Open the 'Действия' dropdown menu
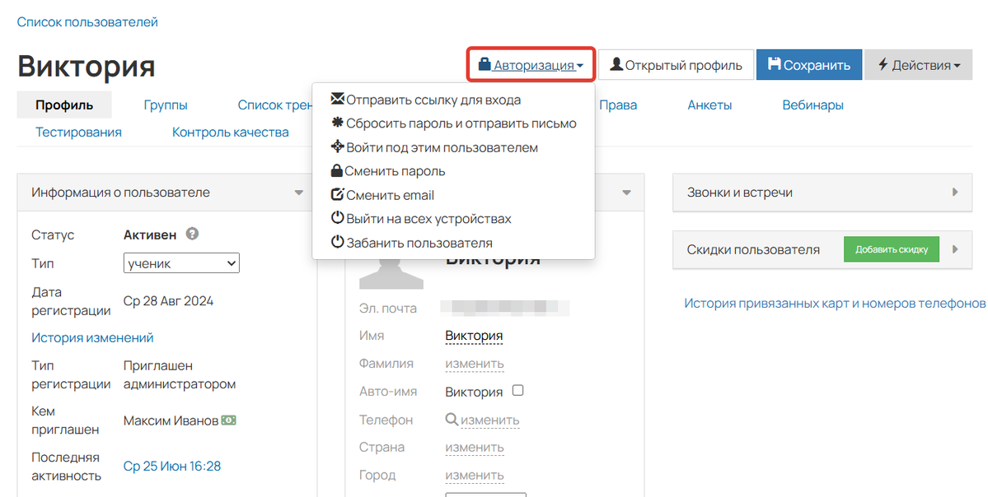 pos(919,63)
